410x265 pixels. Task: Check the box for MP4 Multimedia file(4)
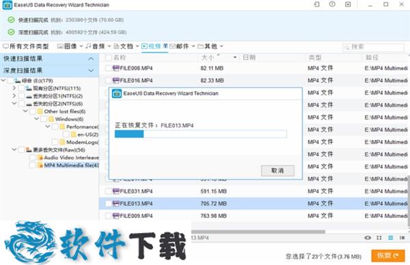click(33, 165)
